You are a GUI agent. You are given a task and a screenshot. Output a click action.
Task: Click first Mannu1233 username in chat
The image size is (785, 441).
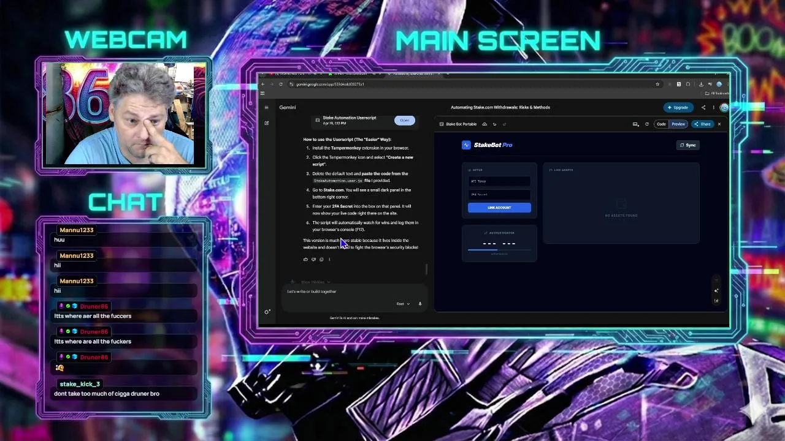(77, 230)
